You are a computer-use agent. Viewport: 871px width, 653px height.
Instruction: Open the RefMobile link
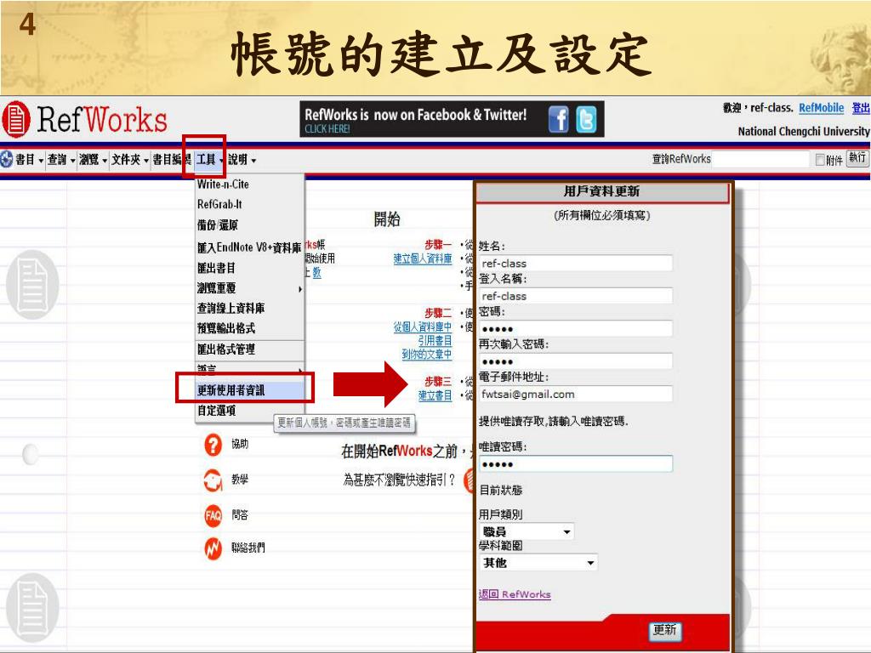coord(821,108)
